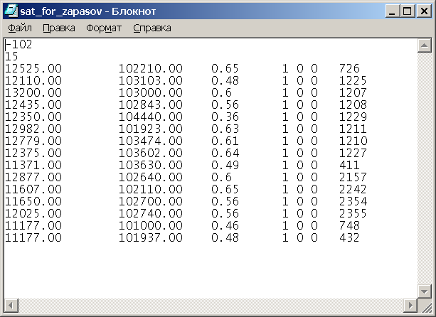
Task: Click the number 1227
Action: 353,153
